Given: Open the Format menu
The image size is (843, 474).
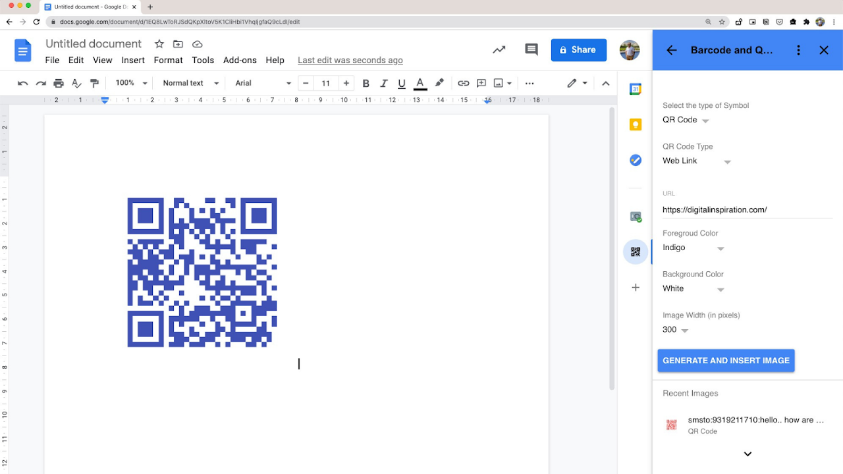Looking at the screenshot, I should tap(169, 60).
